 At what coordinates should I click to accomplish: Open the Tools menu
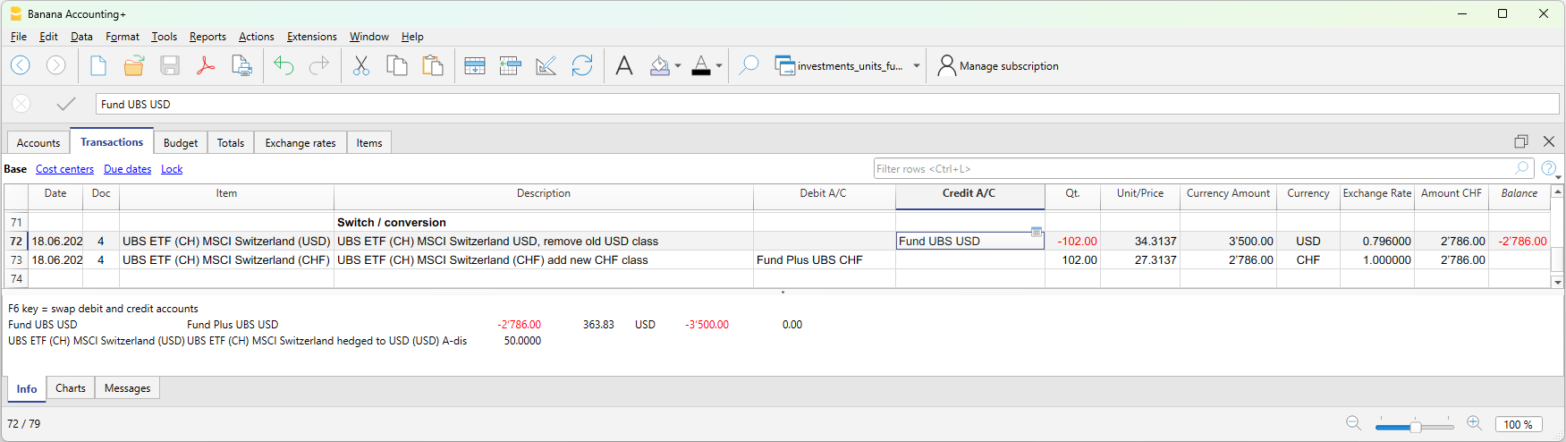pyautogui.click(x=164, y=37)
